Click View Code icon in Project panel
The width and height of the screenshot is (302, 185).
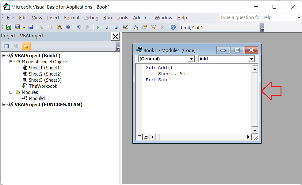(6, 46)
